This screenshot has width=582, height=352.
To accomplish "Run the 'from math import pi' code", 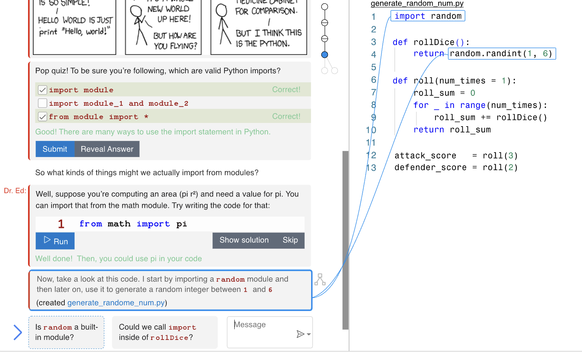I will (55, 241).
